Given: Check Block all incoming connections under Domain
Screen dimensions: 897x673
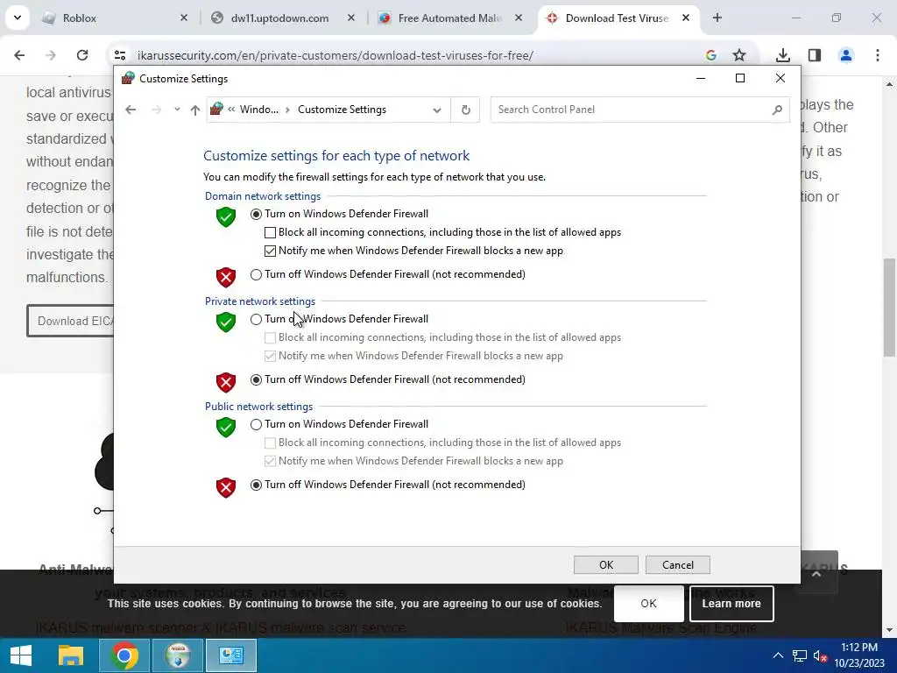Looking at the screenshot, I should tap(270, 232).
